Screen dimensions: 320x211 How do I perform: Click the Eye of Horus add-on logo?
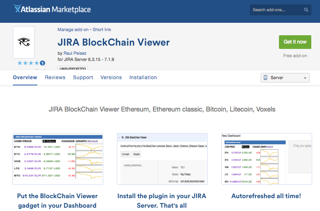[x=24, y=42]
